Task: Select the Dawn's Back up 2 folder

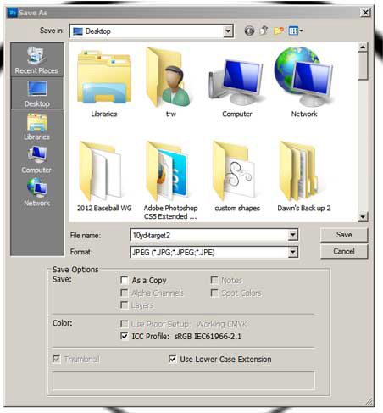Action: (x=303, y=176)
